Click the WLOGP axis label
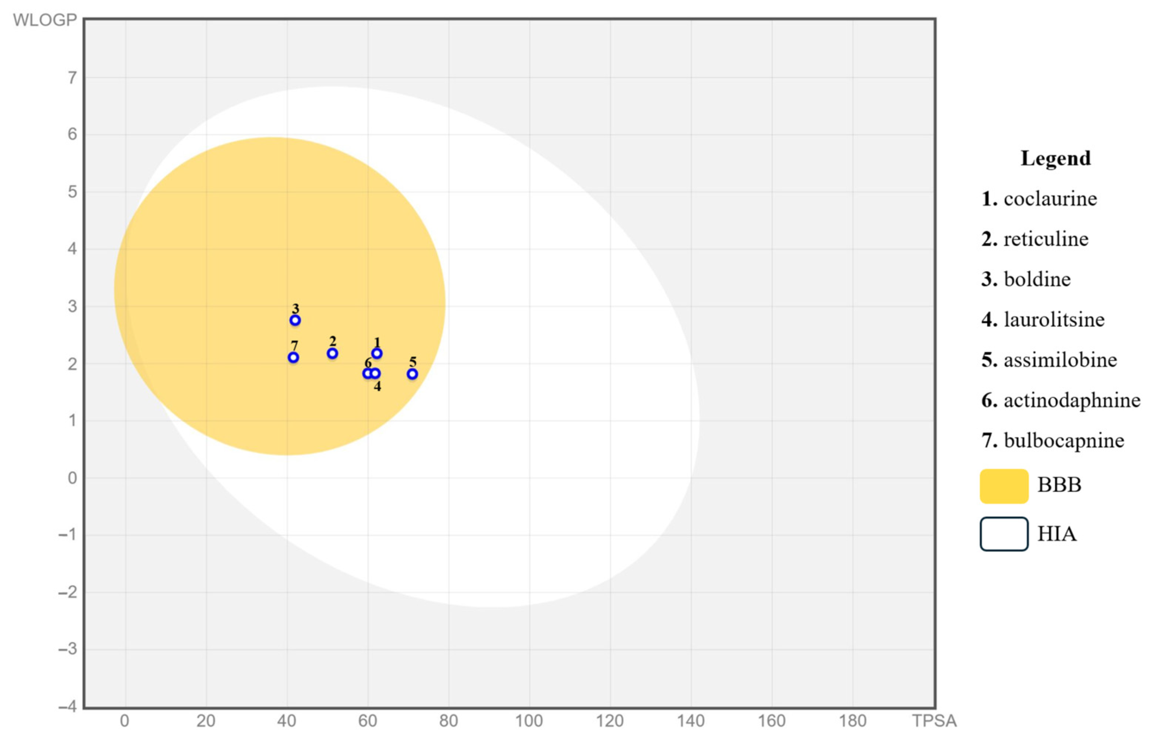Image resolution: width=1153 pixels, height=743 pixels. [x=45, y=20]
